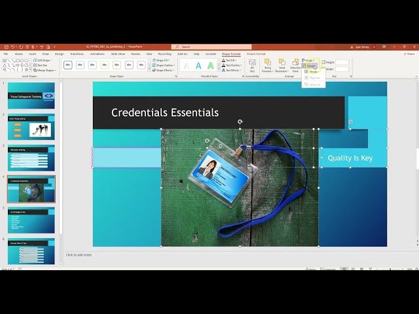This screenshot has width=419, height=314.
Task: Click the Edit Shape button
Action: click(x=43, y=60)
